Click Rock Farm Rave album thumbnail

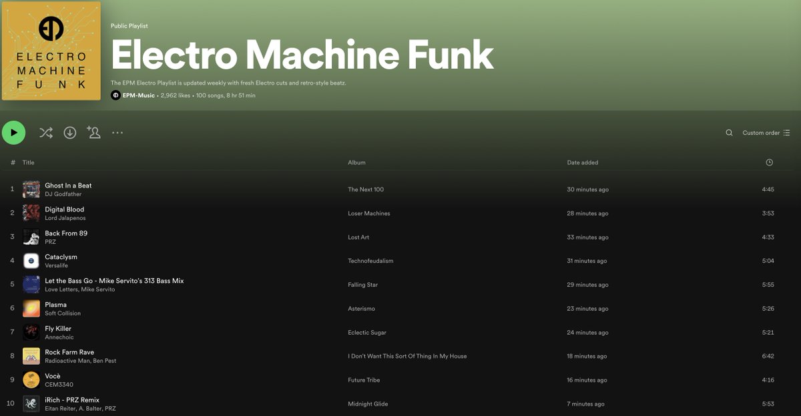(x=31, y=356)
